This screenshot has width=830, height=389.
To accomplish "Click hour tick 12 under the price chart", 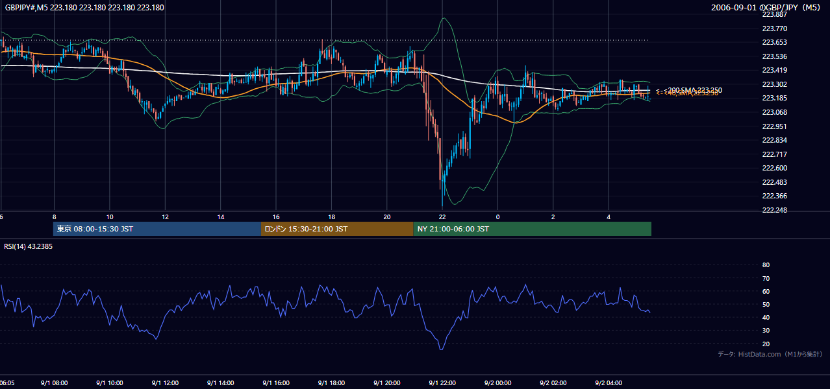I will coord(165,217).
